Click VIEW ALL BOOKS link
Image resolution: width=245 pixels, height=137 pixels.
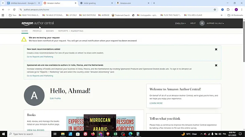(x=36, y=130)
